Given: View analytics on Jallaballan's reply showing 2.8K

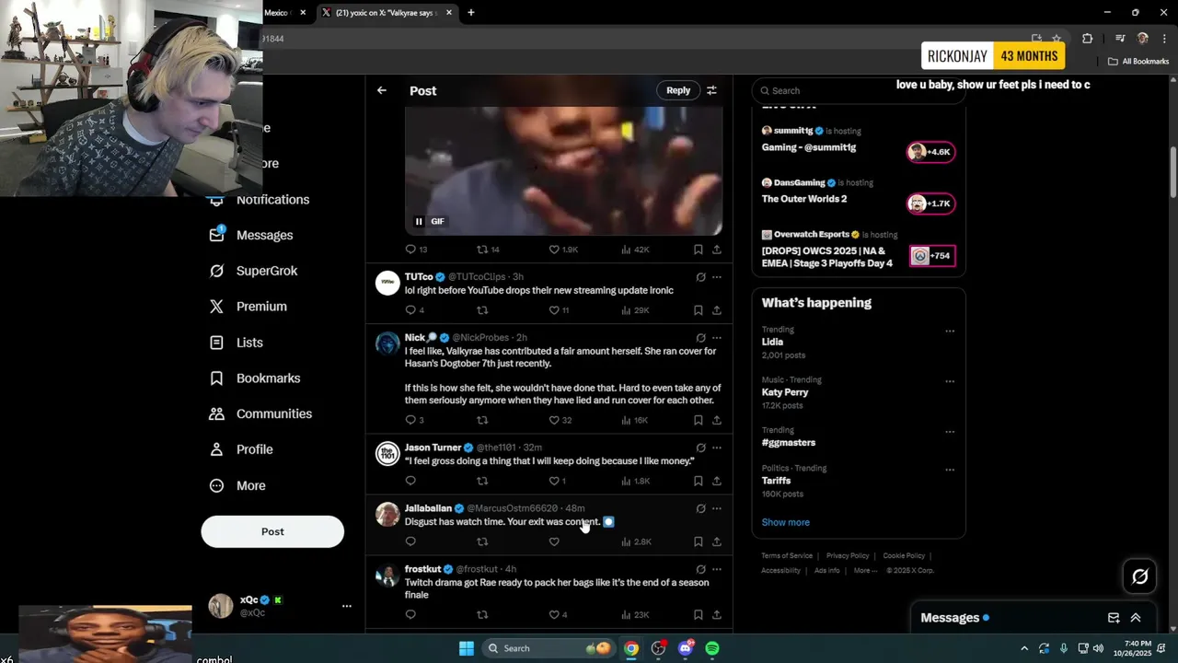Looking at the screenshot, I should coord(636,541).
